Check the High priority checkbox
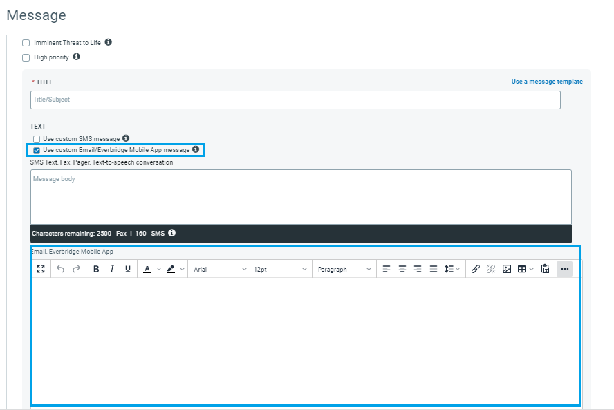 coord(26,57)
